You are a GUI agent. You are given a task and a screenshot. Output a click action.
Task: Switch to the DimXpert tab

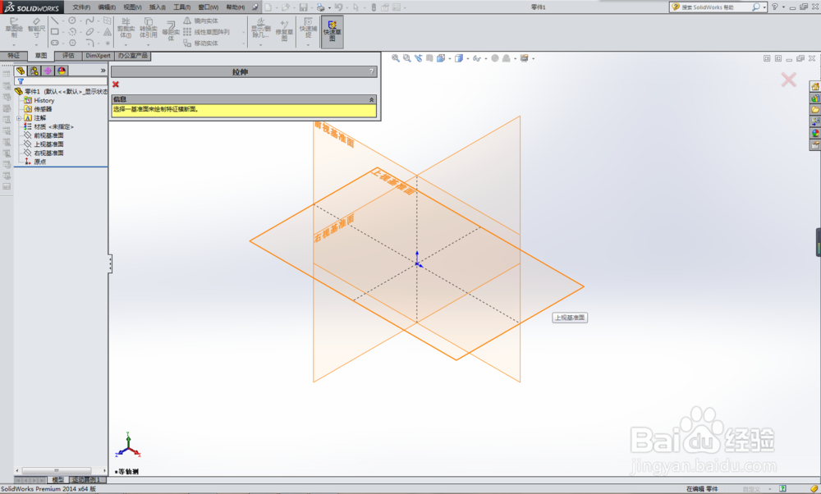coord(98,56)
